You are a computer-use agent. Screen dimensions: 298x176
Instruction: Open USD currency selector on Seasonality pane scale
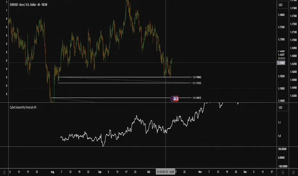coord(283,108)
